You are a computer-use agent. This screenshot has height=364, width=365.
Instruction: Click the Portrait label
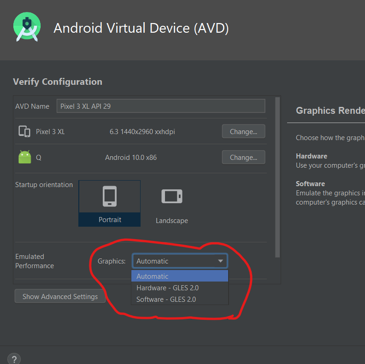pos(110,219)
